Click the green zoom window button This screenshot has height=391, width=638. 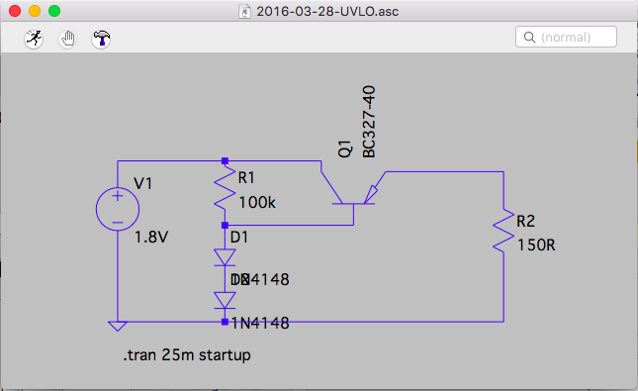tap(54, 11)
